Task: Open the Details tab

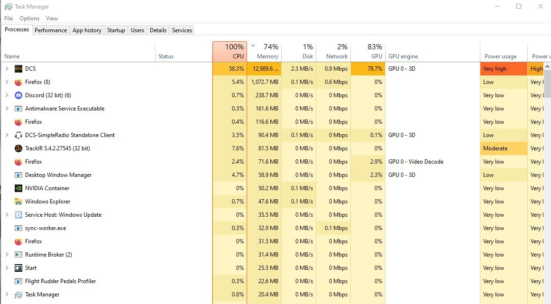Action: pyautogui.click(x=158, y=30)
